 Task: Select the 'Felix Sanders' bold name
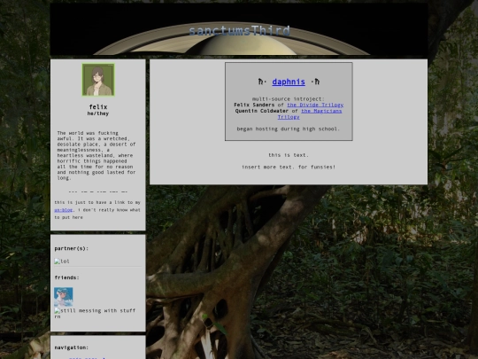click(254, 105)
